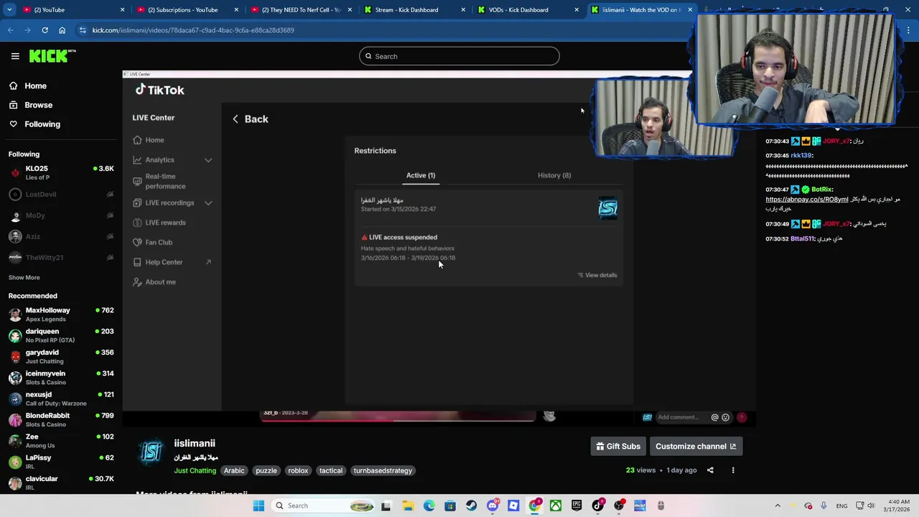Open LaPissy recommended channel

click(x=61, y=462)
